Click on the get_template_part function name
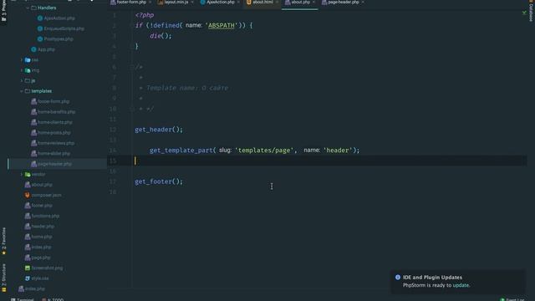The width and height of the screenshot is (535, 301). pos(181,150)
